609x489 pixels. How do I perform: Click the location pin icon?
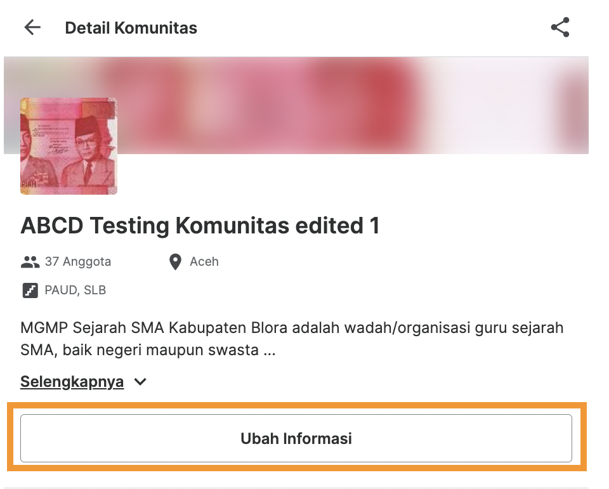(176, 262)
